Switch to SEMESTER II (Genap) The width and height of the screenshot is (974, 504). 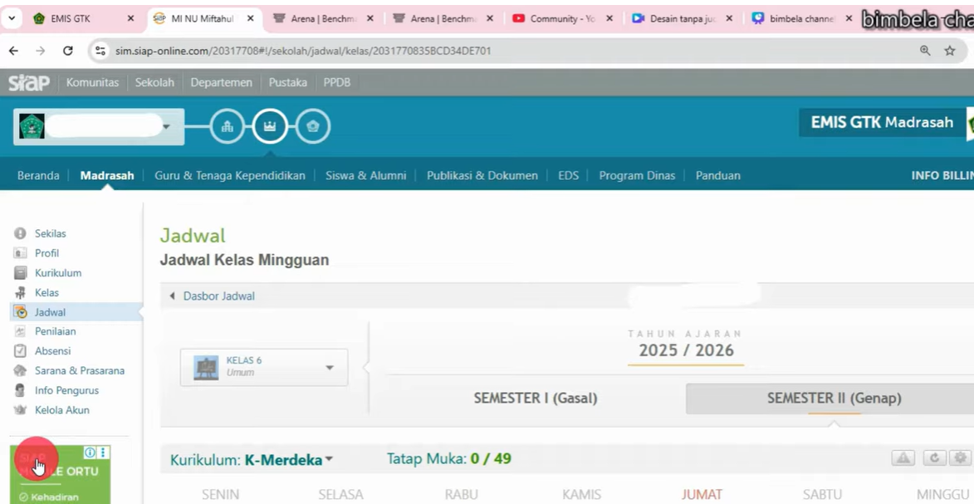834,398
